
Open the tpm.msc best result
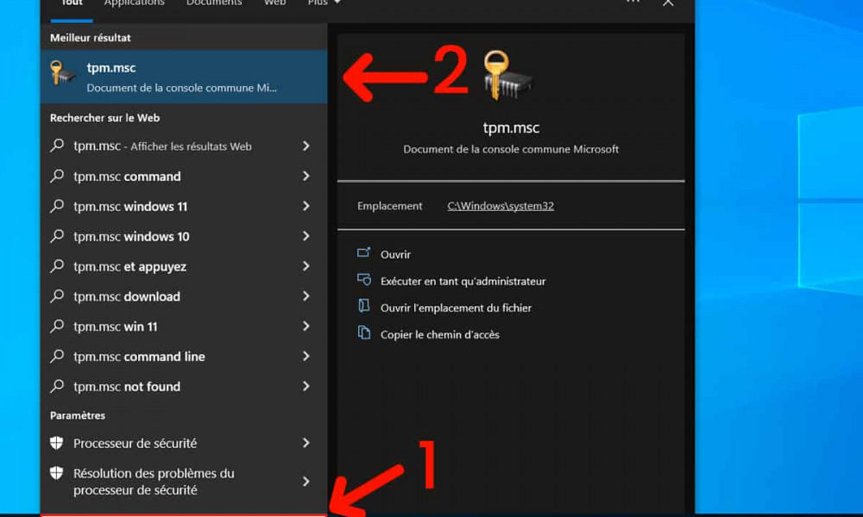point(183,77)
